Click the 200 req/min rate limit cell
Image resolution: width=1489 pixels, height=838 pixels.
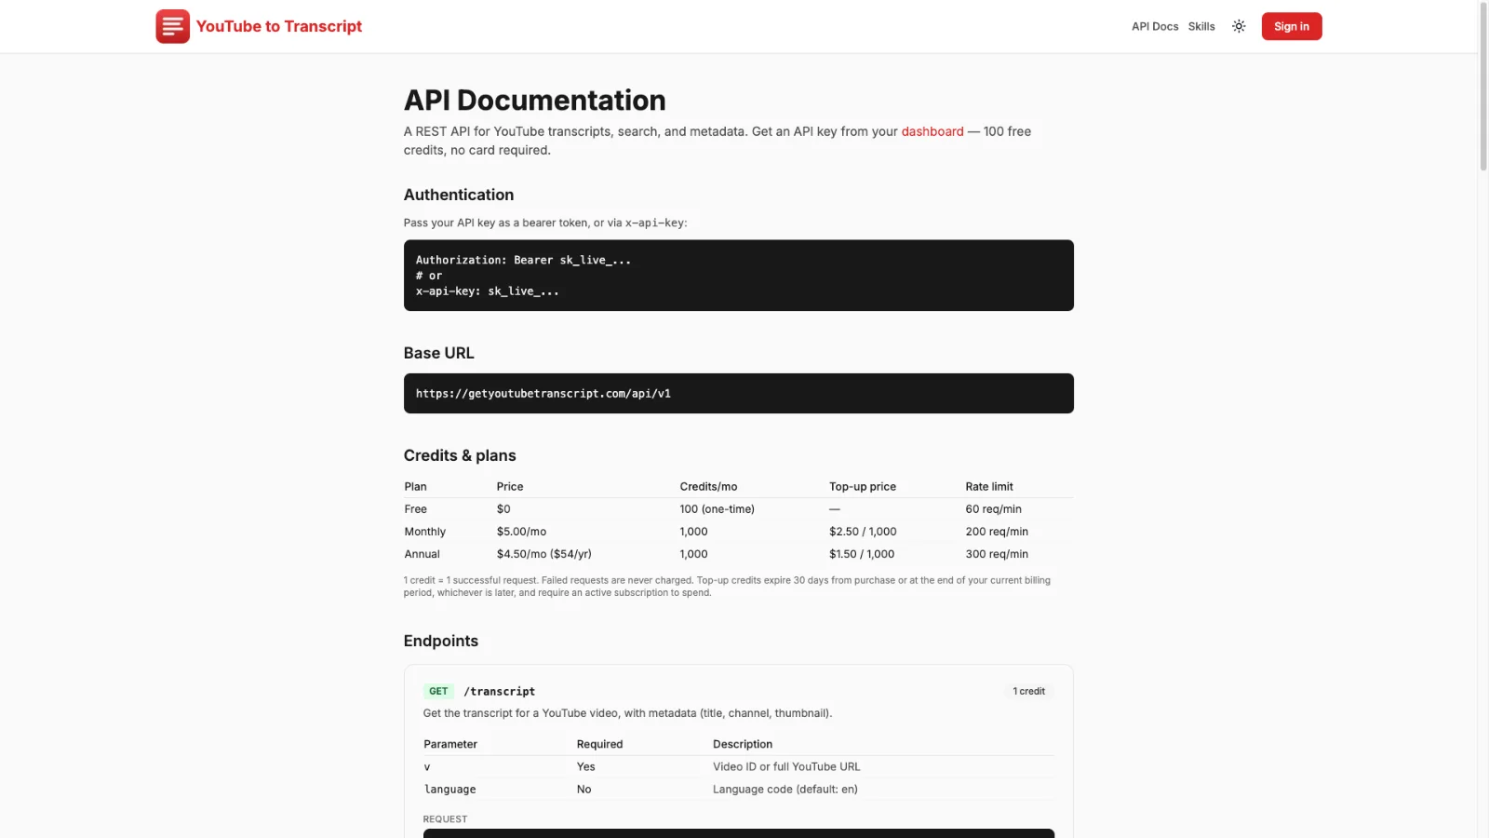pos(997,532)
